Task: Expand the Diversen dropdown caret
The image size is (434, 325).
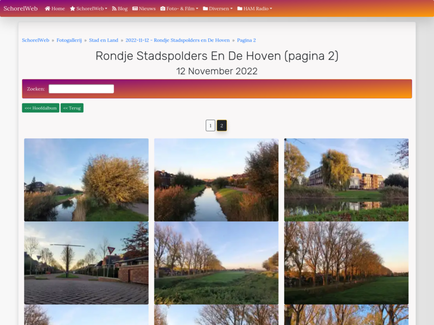Action: (x=232, y=9)
